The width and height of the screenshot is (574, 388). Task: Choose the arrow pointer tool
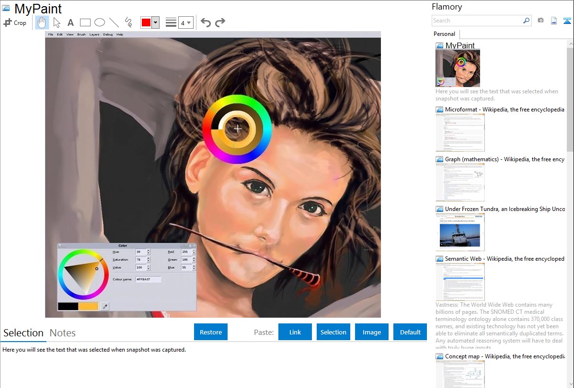tap(57, 22)
